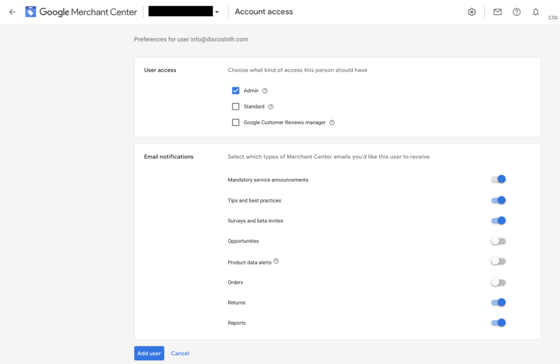
Task: Turn off Reports notifications
Action: pyautogui.click(x=498, y=323)
